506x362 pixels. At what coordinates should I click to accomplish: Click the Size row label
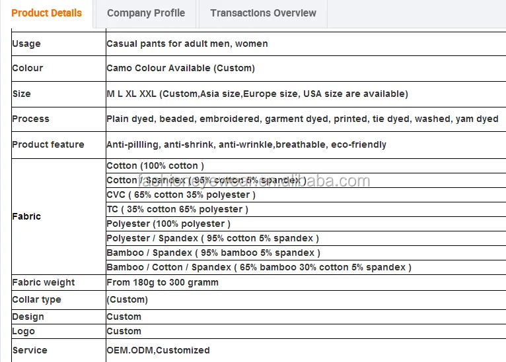tap(22, 94)
